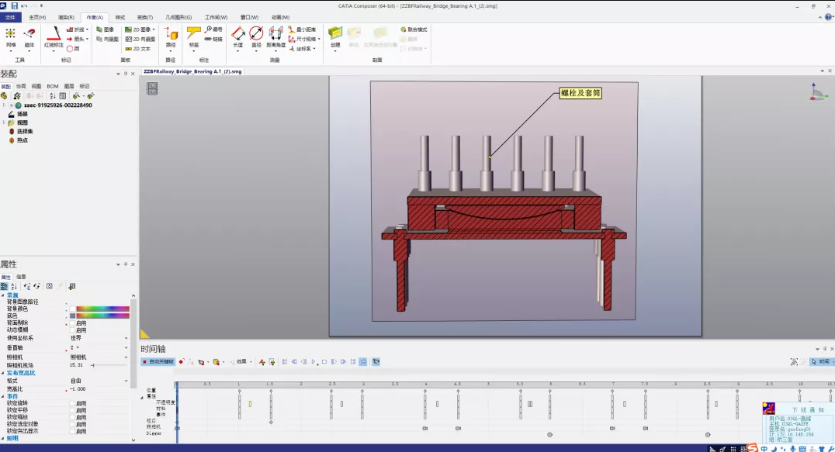Select the 热点 hotspot tree item

[x=22, y=140]
